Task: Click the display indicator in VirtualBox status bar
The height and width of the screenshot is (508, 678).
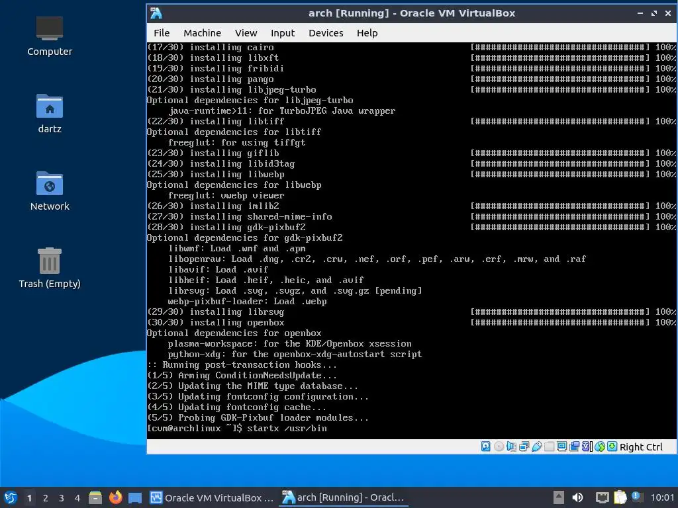Action: point(561,446)
